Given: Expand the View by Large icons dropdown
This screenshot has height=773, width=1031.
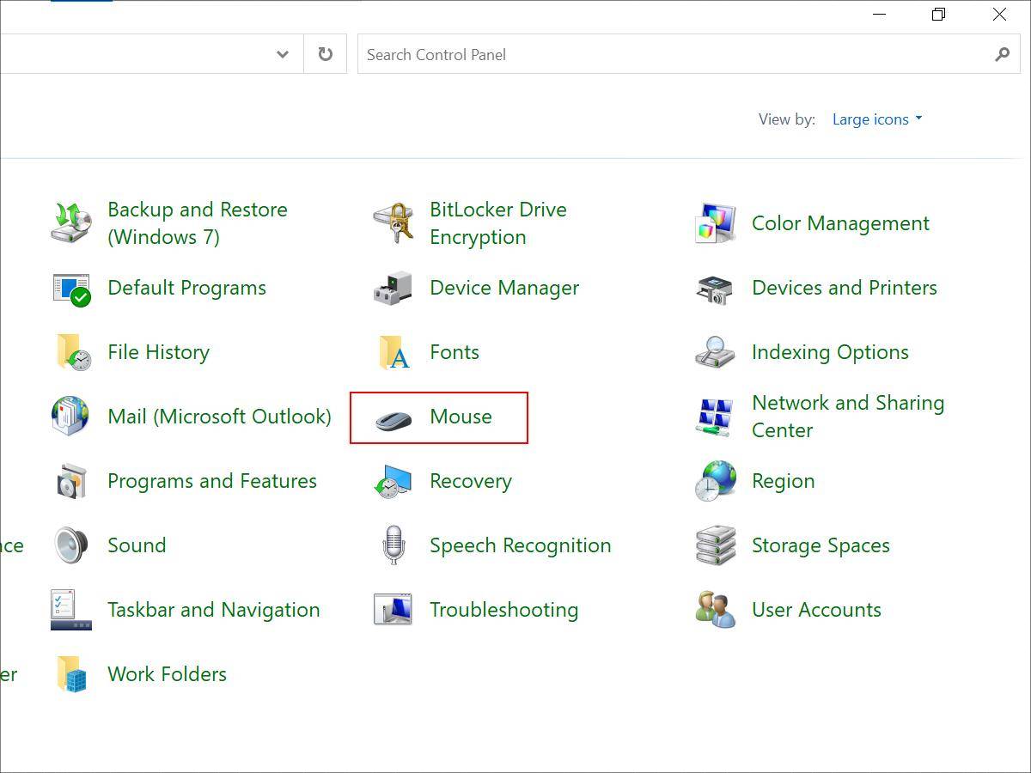Looking at the screenshot, I should click(x=876, y=119).
